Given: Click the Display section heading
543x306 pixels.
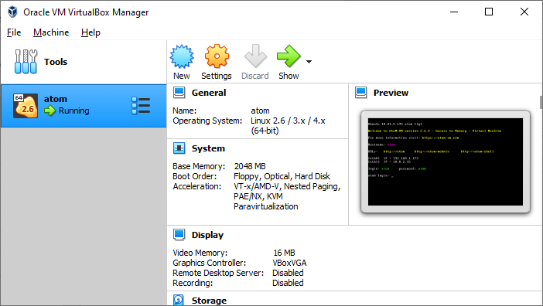Looking at the screenshot, I should click(x=207, y=235).
